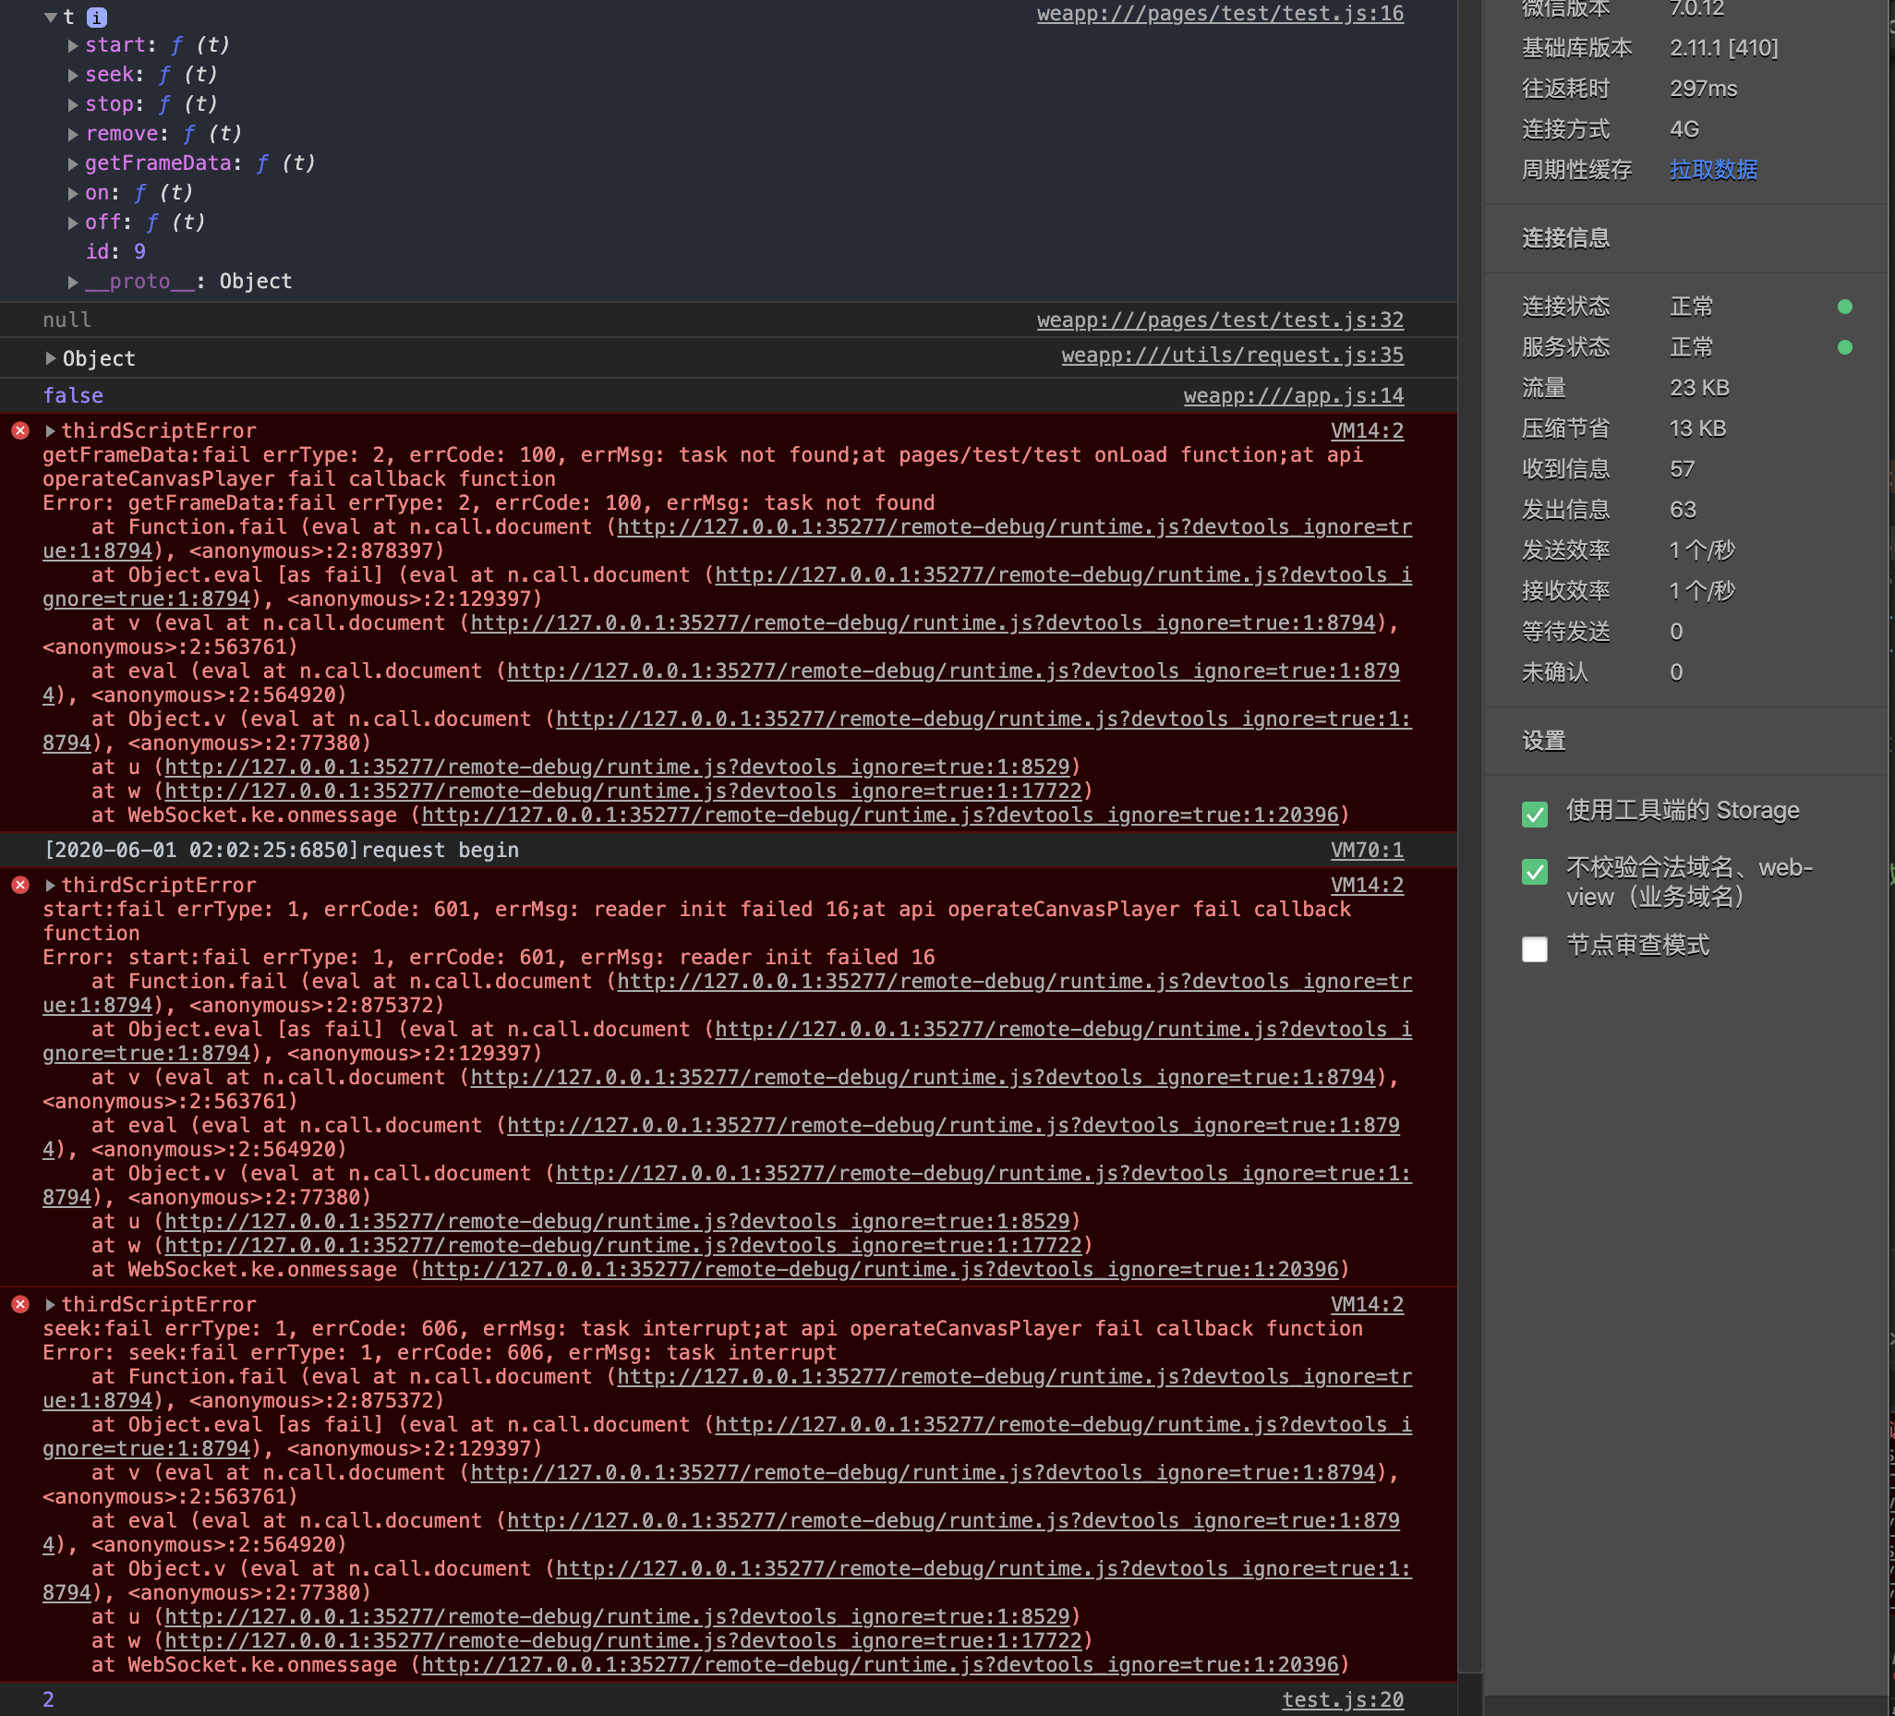
Task: Click the info badge next to t
Action: pyautogui.click(x=97, y=17)
